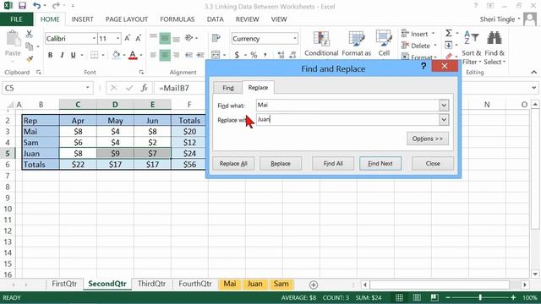Viewport: 541px width, 304px height.
Task: Click the Increase Decimal icon
Action: 281,55
